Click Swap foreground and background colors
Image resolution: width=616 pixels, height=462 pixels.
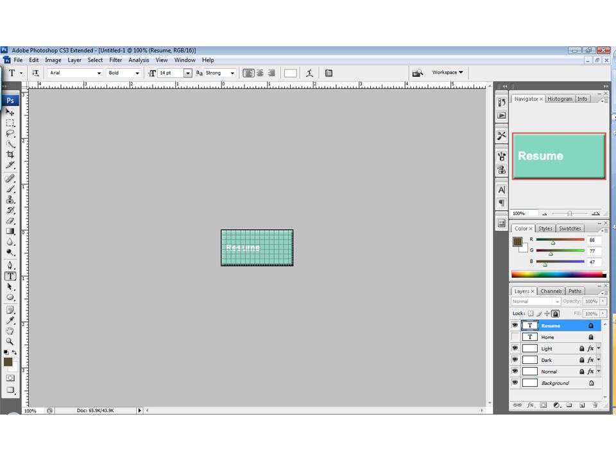pos(14,352)
